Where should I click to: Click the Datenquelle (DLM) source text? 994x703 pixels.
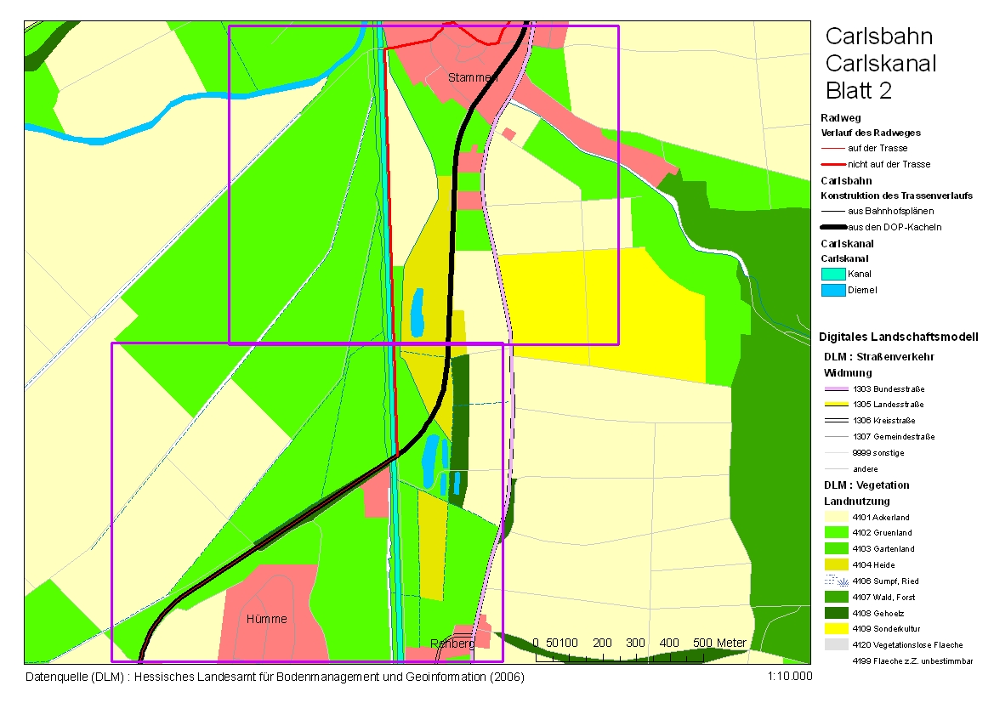(274, 677)
